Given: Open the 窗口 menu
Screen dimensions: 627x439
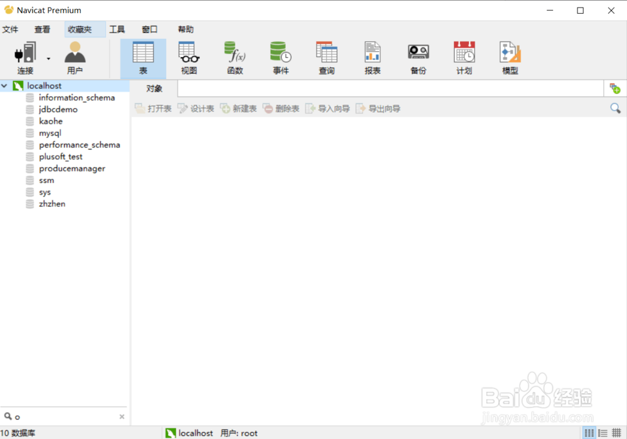Looking at the screenshot, I should [x=150, y=29].
